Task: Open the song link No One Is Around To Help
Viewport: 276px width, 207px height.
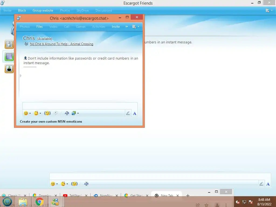Action: [x=61, y=44]
